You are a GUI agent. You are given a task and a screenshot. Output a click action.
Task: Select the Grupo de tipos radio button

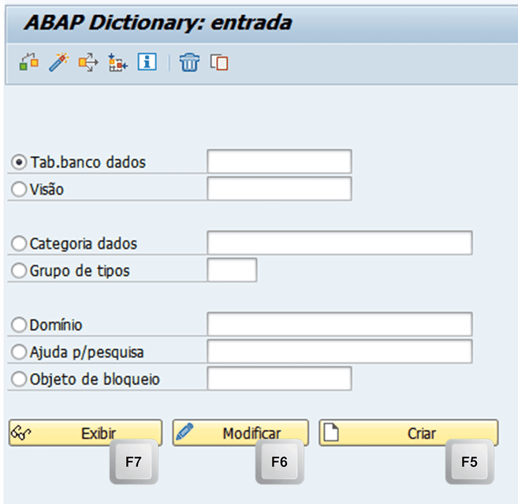tap(19, 271)
